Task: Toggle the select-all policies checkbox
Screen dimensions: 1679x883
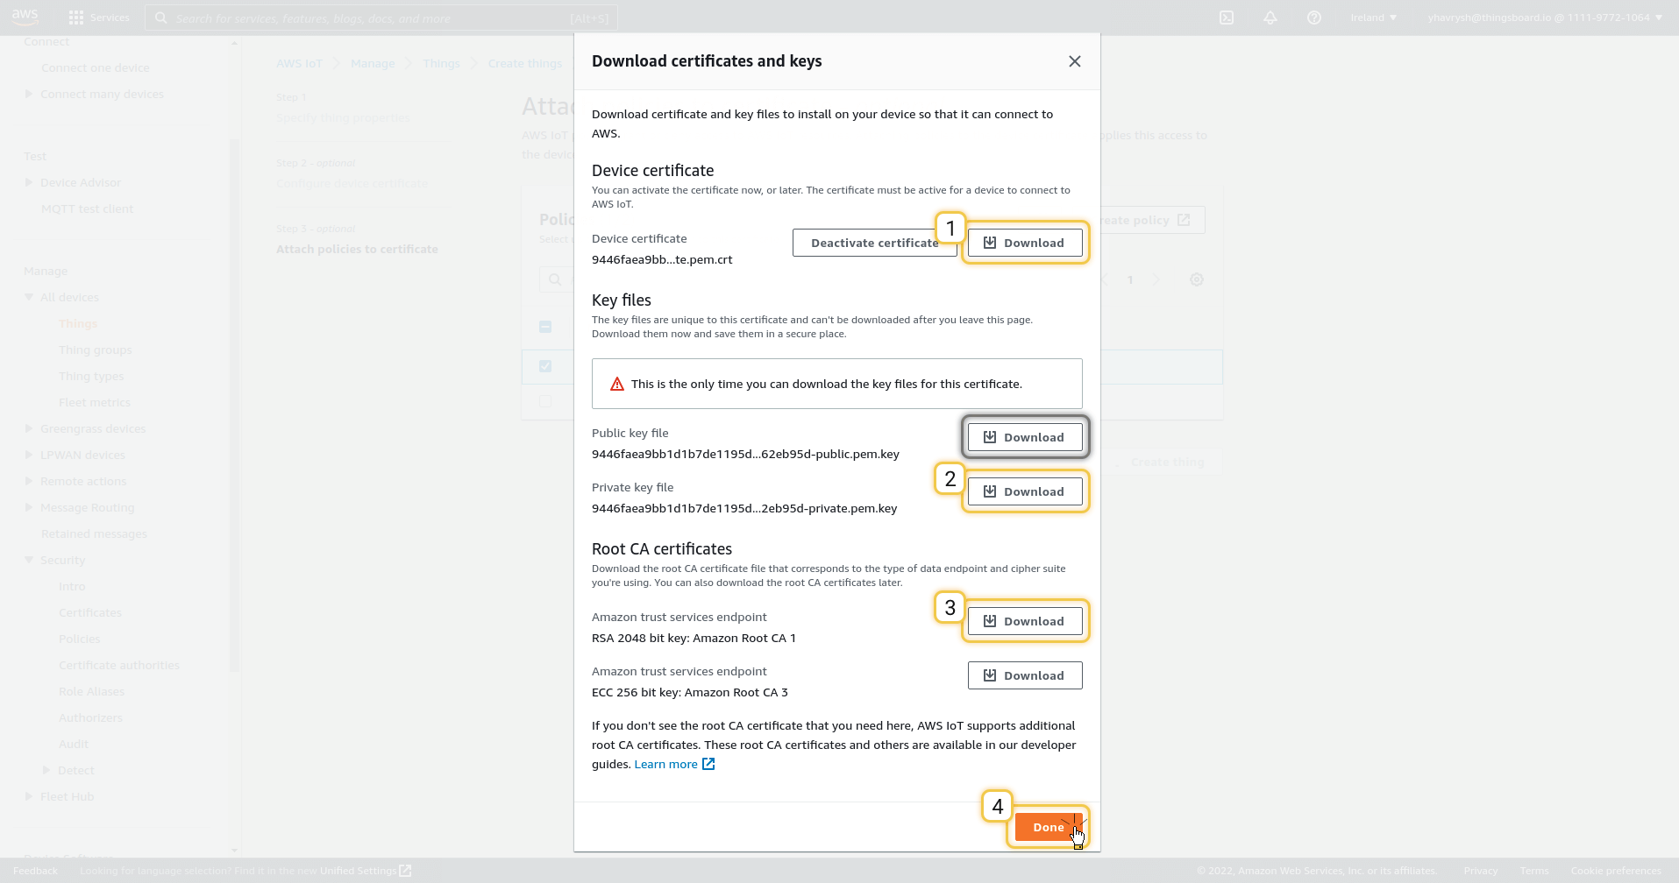Action: coord(545,327)
